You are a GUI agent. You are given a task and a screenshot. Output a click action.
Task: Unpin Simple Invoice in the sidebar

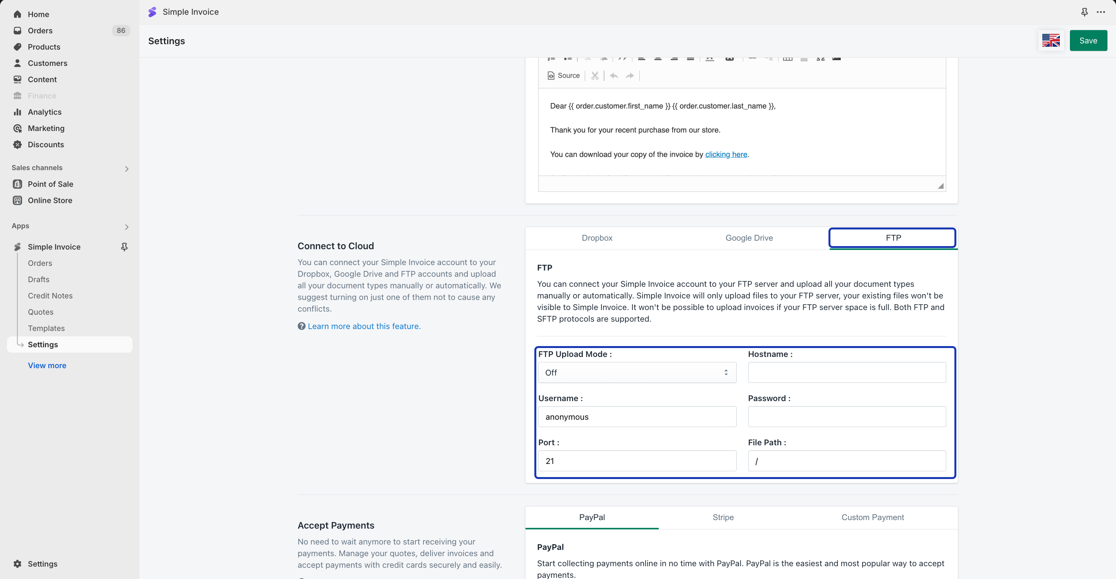click(x=124, y=246)
